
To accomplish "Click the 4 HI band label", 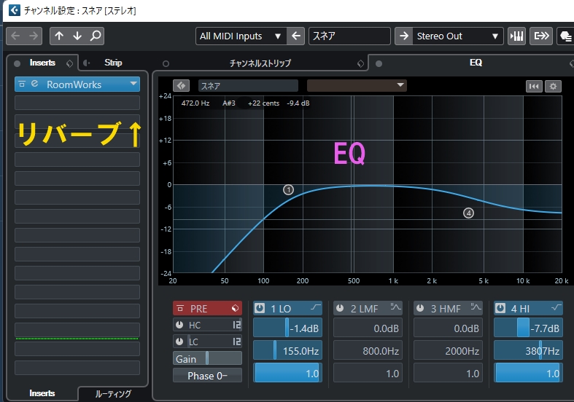I will click(520, 309).
